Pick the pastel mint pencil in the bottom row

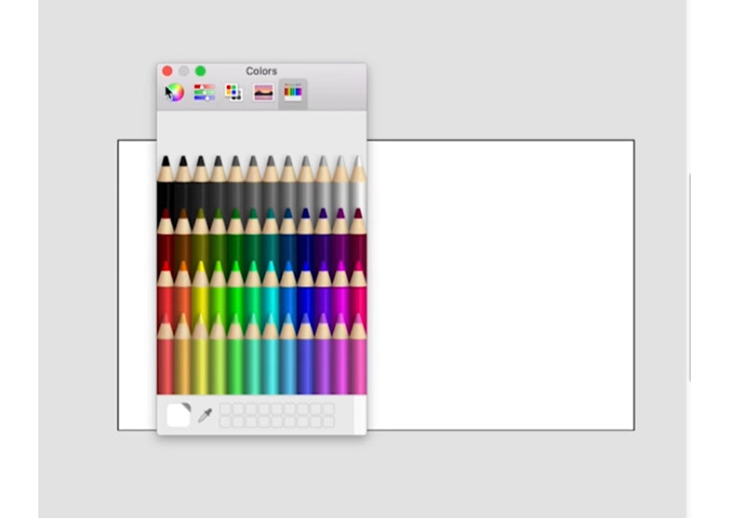pyautogui.click(x=253, y=356)
